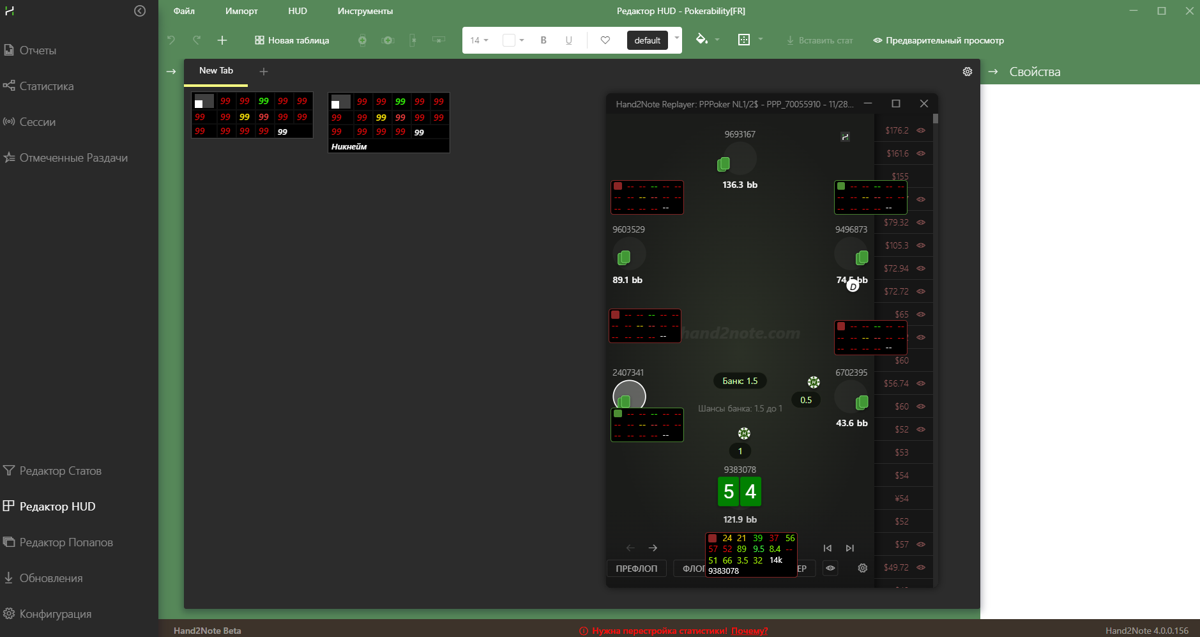Toggle eye icon next to $56.74
Image resolution: width=1200 pixels, height=637 pixels.
[921, 383]
